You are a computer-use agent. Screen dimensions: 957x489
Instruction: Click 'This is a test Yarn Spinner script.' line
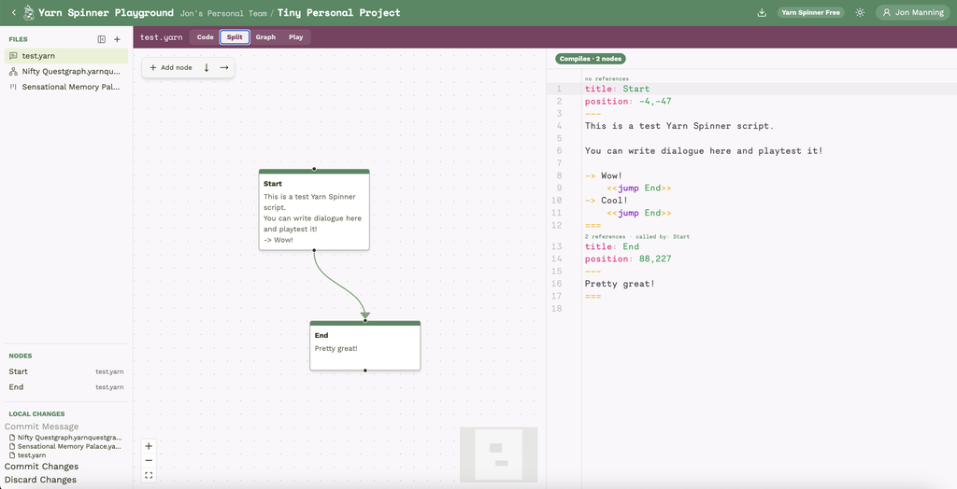click(x=678, y=126)
